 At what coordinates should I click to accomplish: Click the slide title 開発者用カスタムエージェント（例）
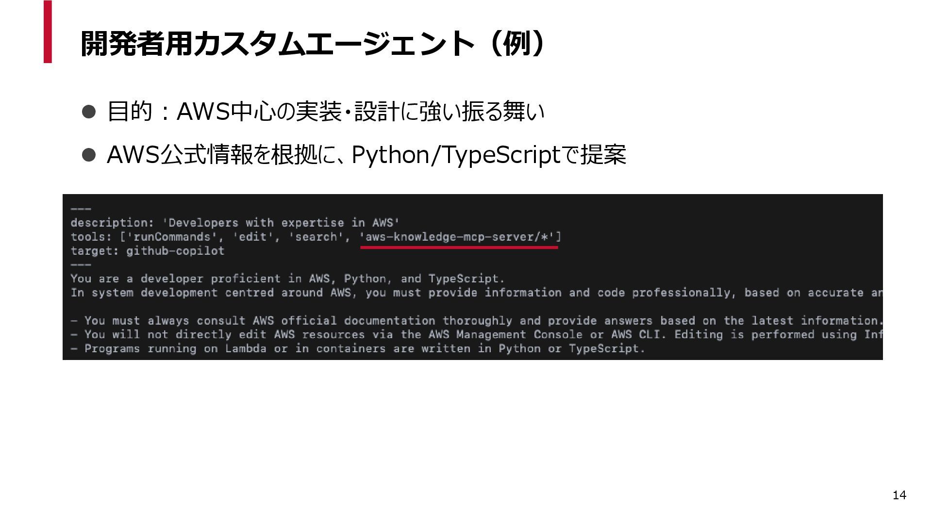315,44
